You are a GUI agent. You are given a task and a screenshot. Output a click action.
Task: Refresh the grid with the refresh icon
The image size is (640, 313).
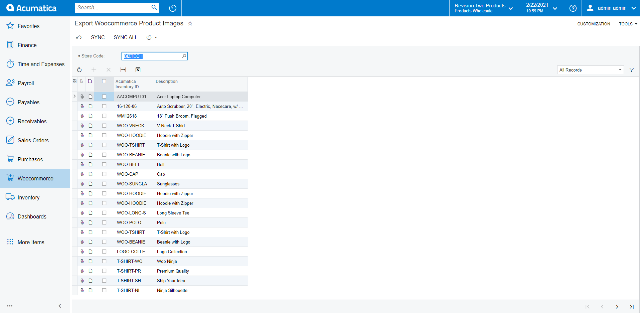79,70
